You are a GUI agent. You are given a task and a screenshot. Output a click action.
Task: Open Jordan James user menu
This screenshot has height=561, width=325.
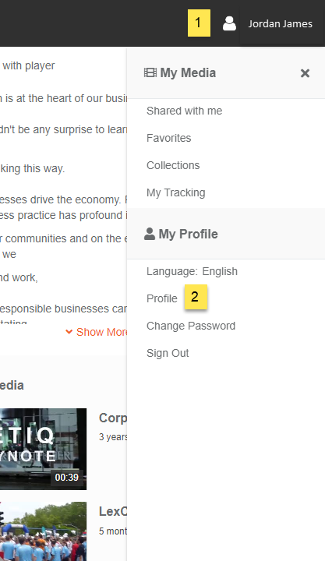click(281, 23)
